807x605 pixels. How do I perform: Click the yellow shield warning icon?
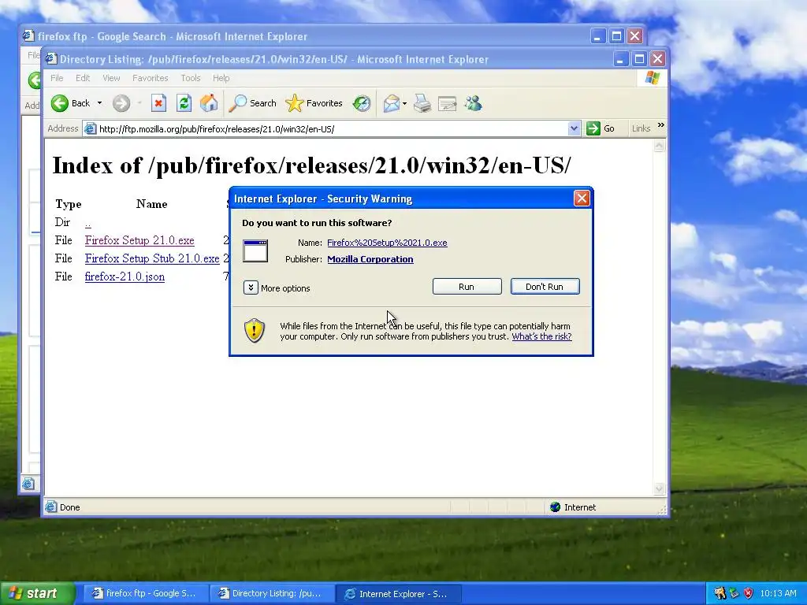255,330
